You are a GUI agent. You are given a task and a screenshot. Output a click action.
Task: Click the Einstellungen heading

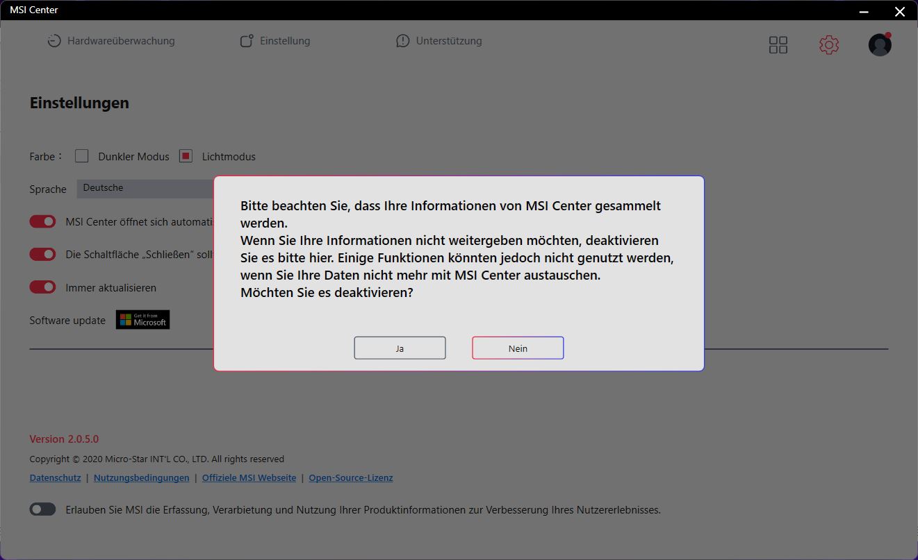click(79, 103)
